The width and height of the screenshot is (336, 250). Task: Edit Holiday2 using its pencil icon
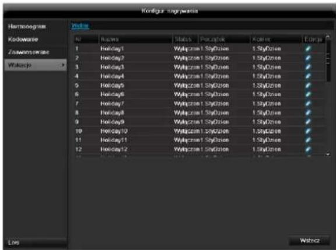308,58
